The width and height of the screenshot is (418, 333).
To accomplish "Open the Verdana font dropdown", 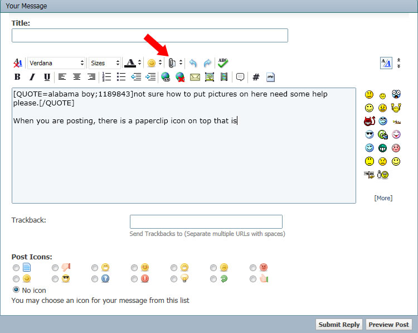I will pyautogui.click(x=56, y=63).
